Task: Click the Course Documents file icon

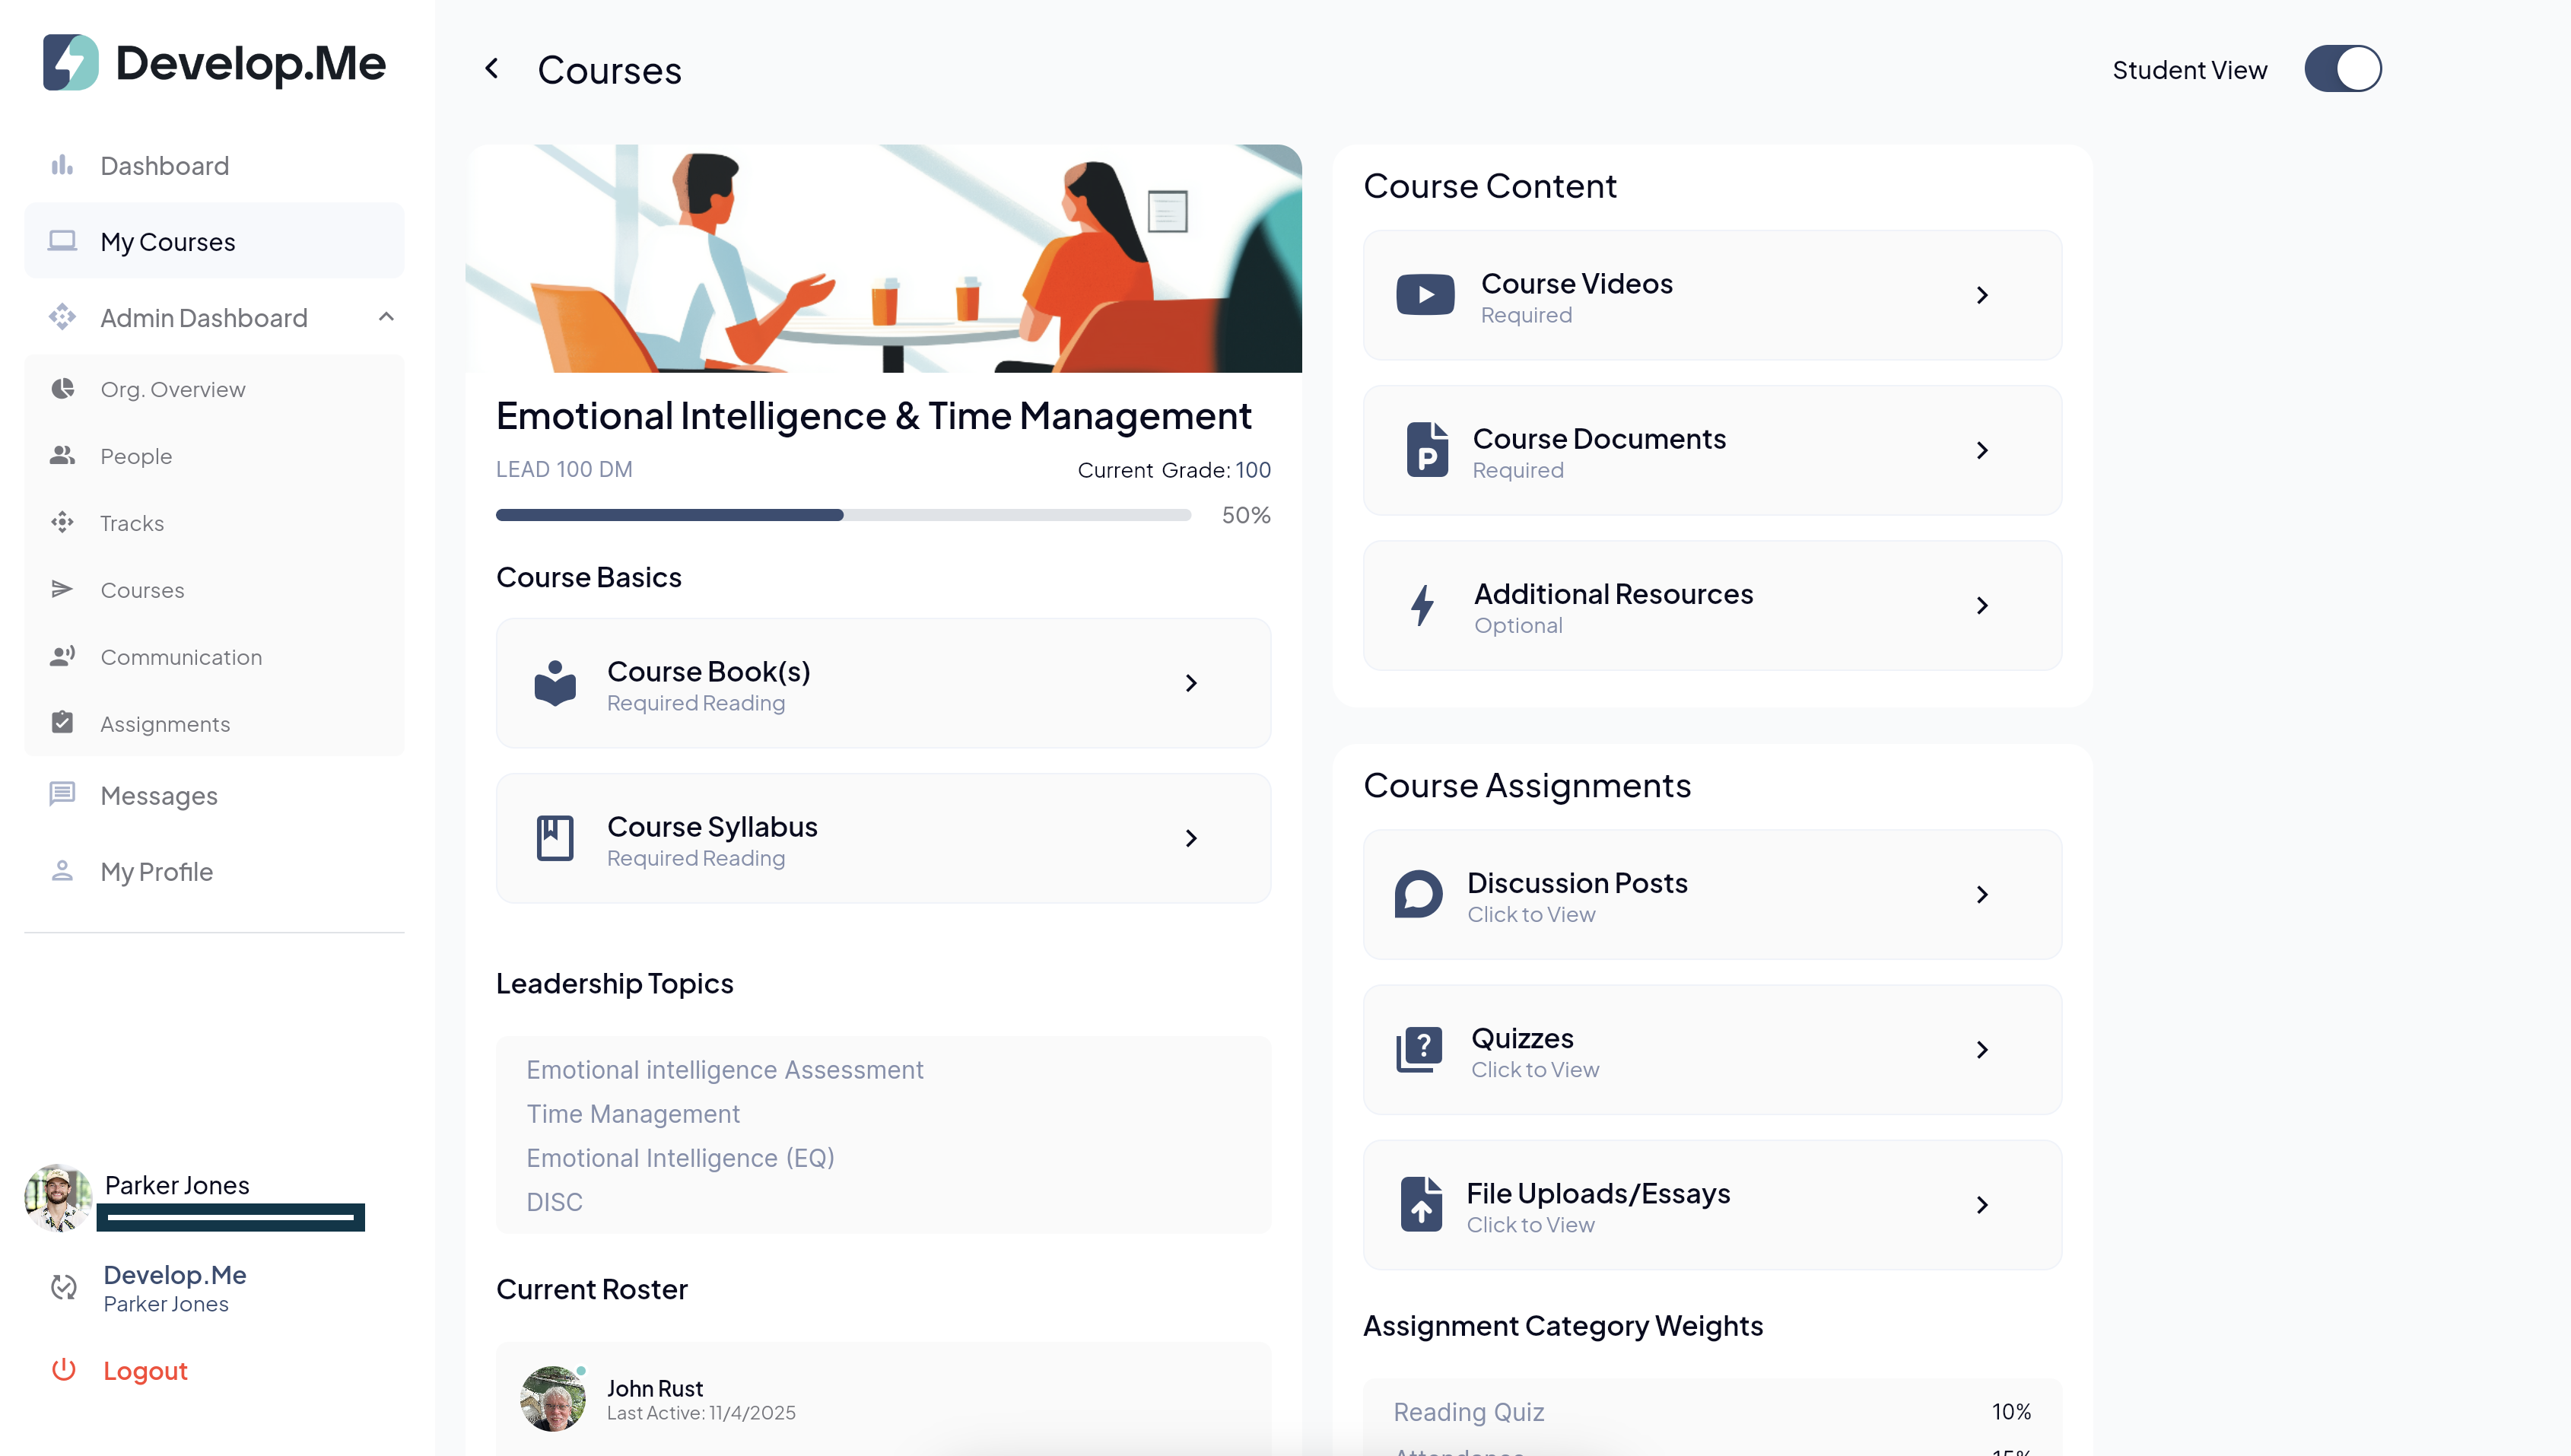Action: tap(1426, 450)
